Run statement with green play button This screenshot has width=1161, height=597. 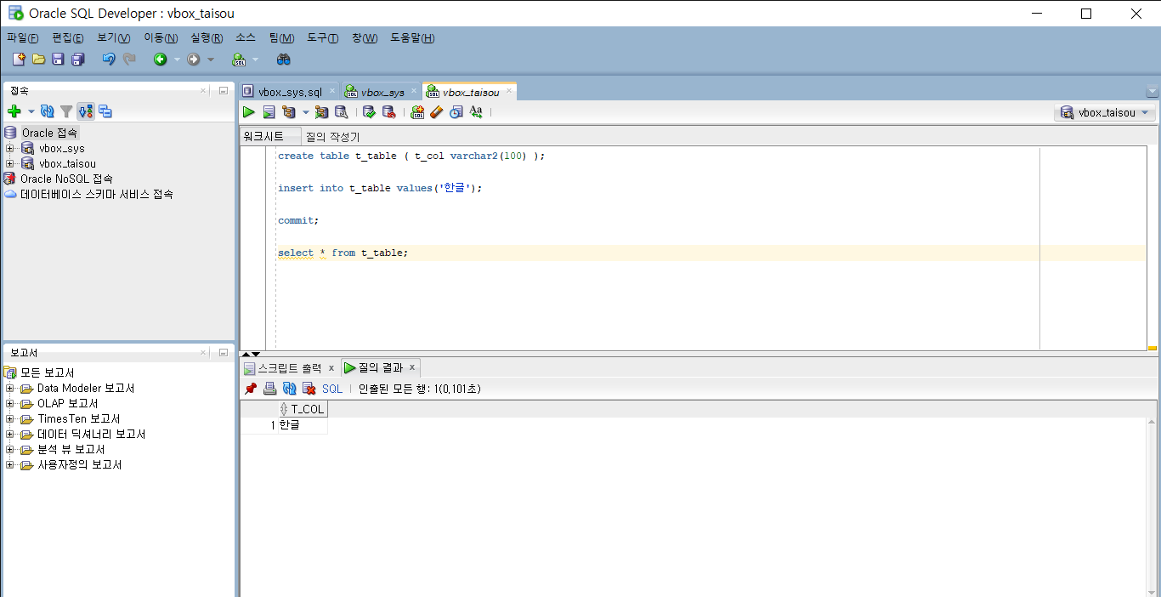[x=248, y=112]
